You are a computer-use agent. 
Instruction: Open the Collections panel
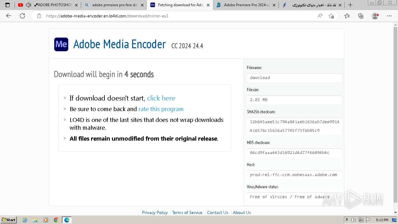[x=361, y=16]
